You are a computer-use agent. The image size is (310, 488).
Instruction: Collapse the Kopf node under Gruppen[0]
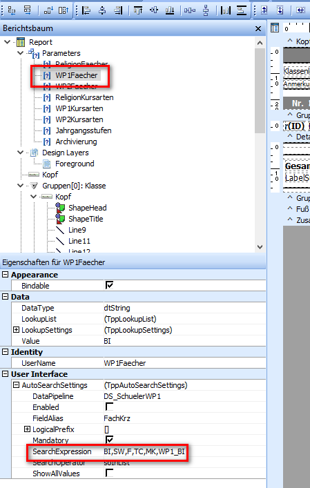[x=33, y=197]
